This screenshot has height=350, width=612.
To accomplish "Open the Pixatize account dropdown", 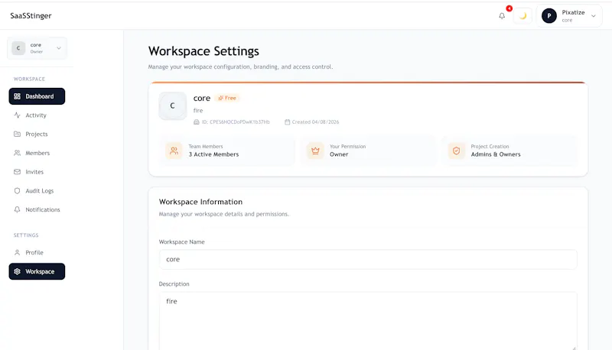I will point(569,16).
